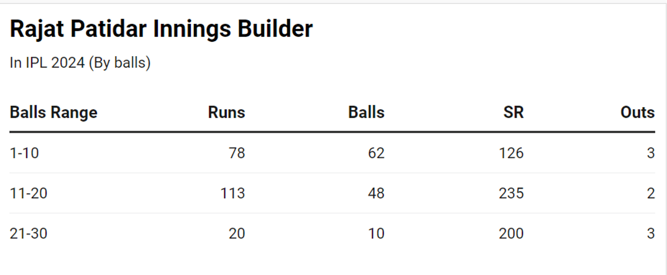
Task: Click the 11-20 balls range row label
Action: point(28,193)
